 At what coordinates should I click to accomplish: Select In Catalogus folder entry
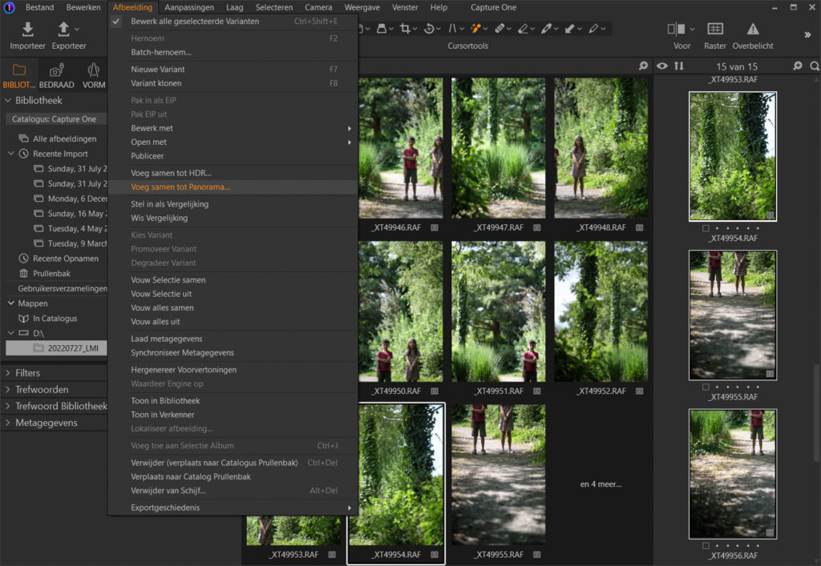coord(55,319)
